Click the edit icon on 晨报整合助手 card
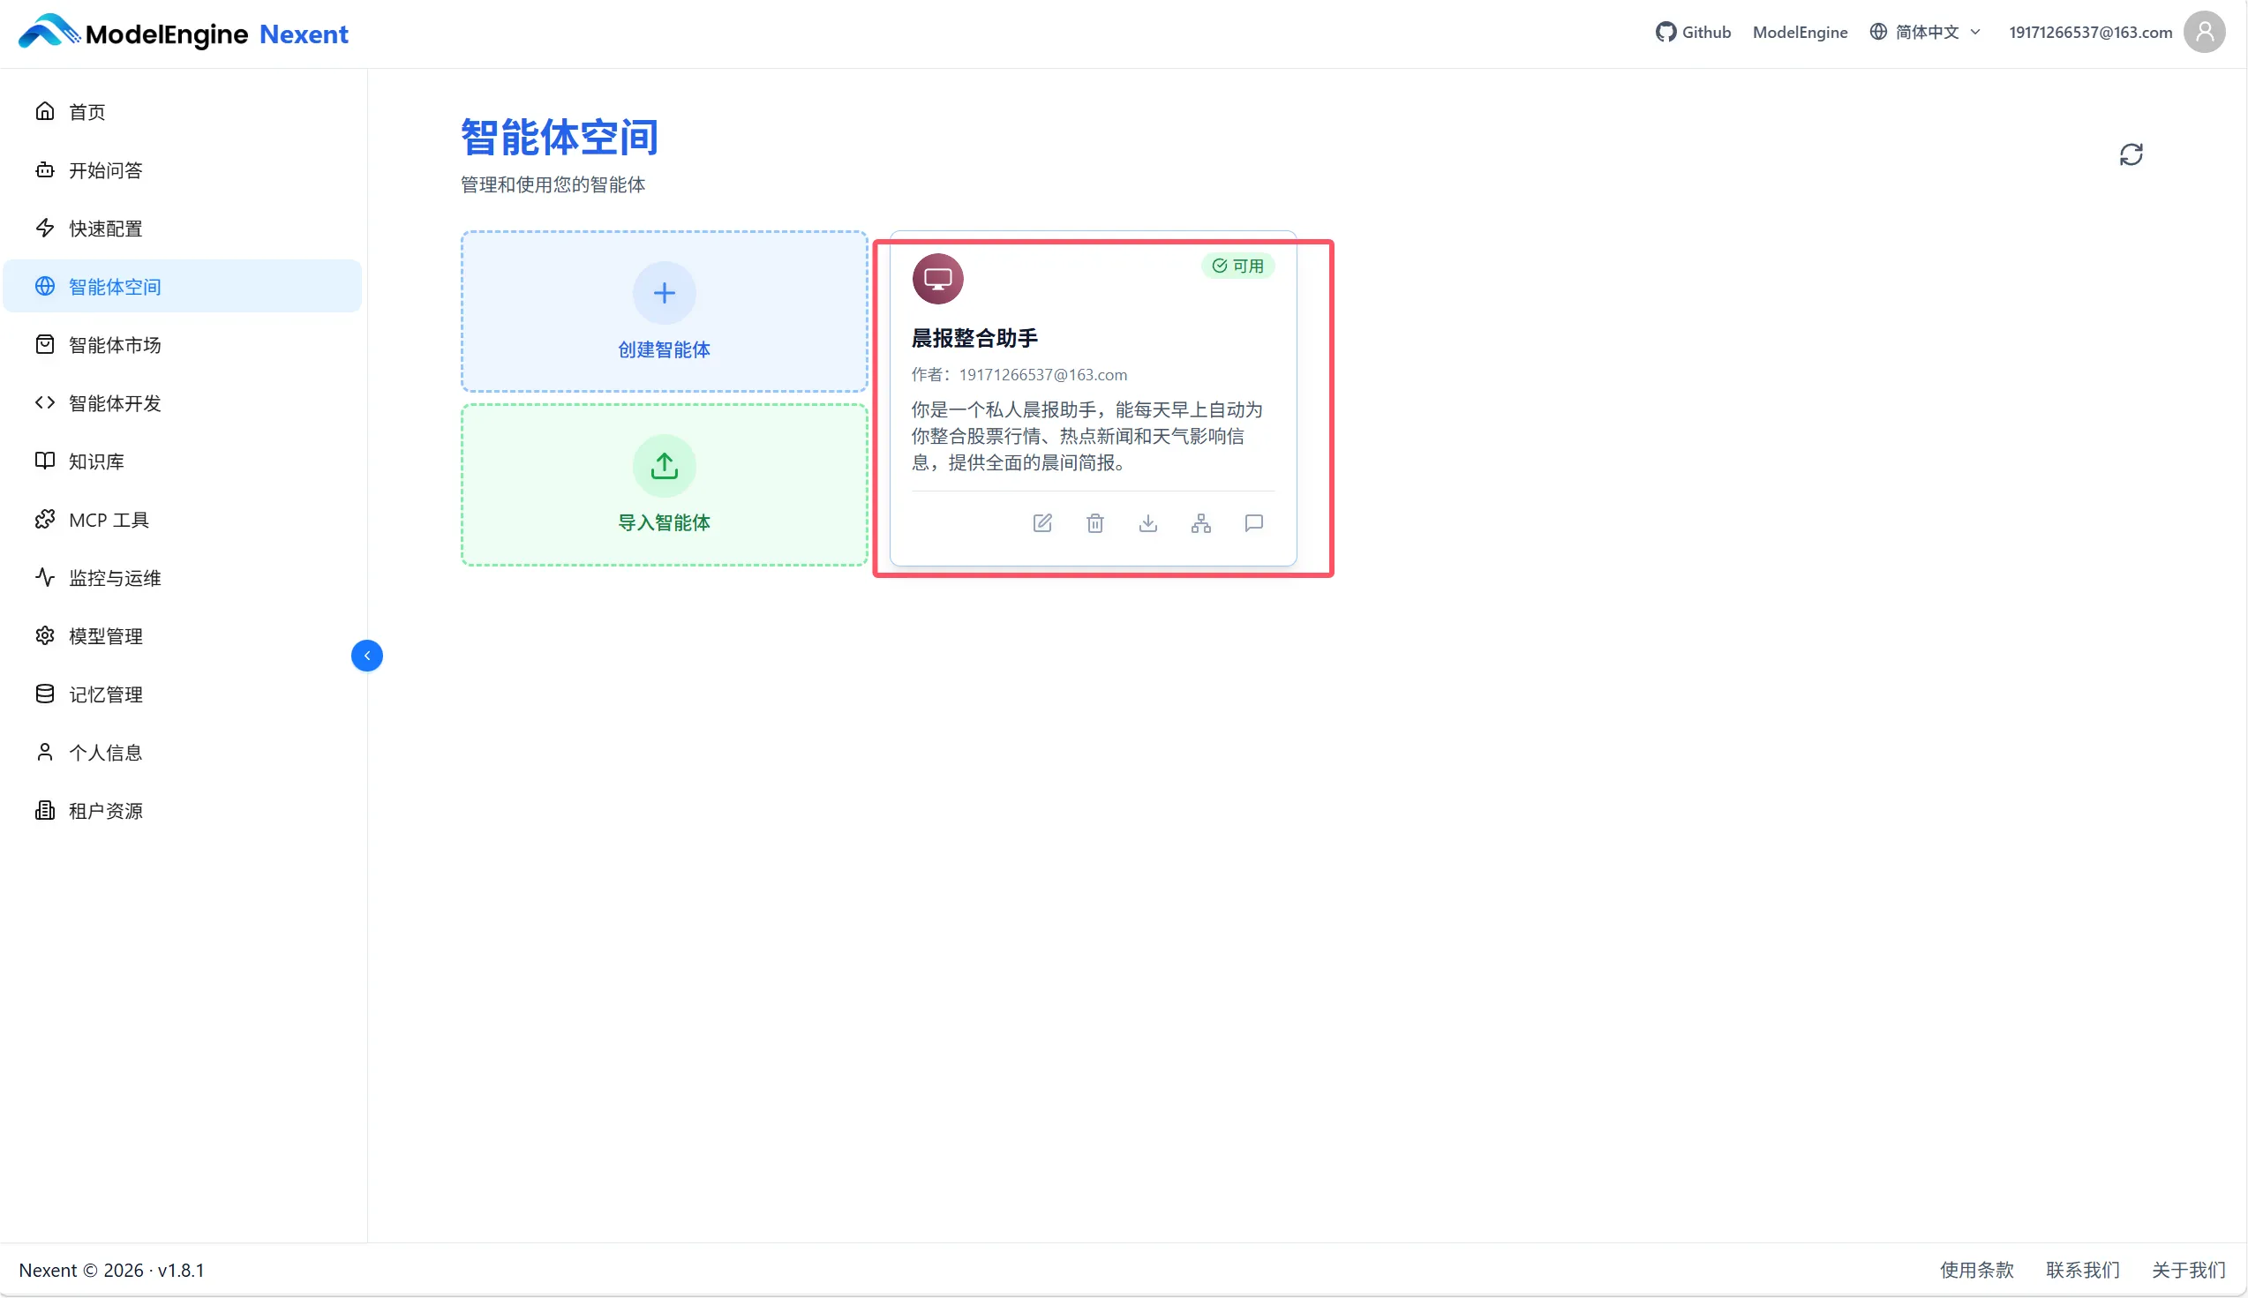Viewport: 2248px width, 1298px height. 1041,523
